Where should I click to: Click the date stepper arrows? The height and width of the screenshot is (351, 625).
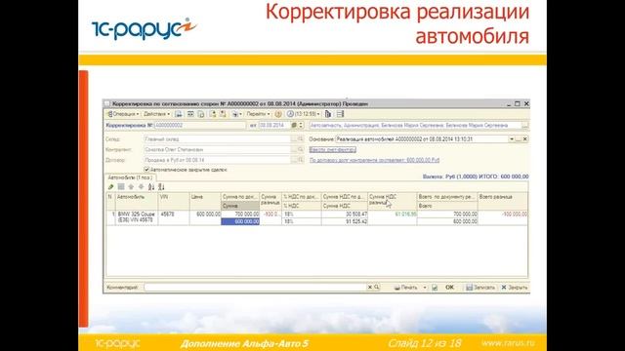(x=301, y=126)
